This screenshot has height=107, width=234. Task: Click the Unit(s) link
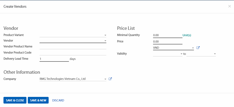tap(187, 35)
